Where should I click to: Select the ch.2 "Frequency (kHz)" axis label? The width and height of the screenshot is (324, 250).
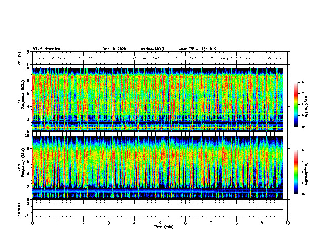click(23, 163)
